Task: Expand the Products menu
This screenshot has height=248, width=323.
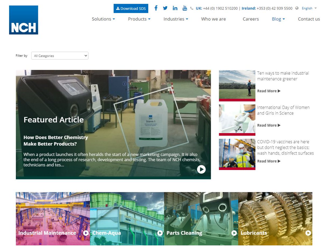Action: (x=139, y=19)
